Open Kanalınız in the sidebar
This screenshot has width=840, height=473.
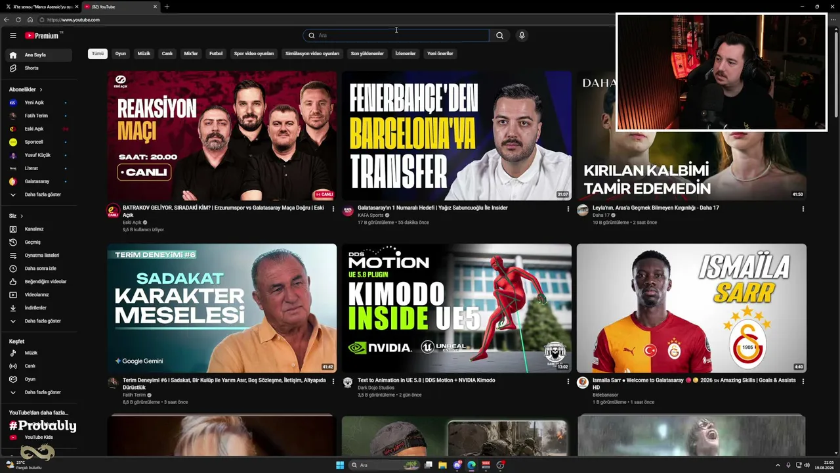point(39,229)
